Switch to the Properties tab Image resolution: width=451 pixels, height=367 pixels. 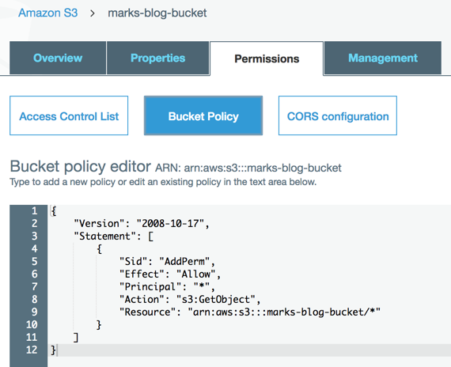157,58
